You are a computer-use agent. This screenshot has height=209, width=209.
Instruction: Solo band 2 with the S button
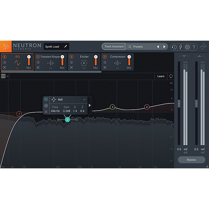point(46,106)
